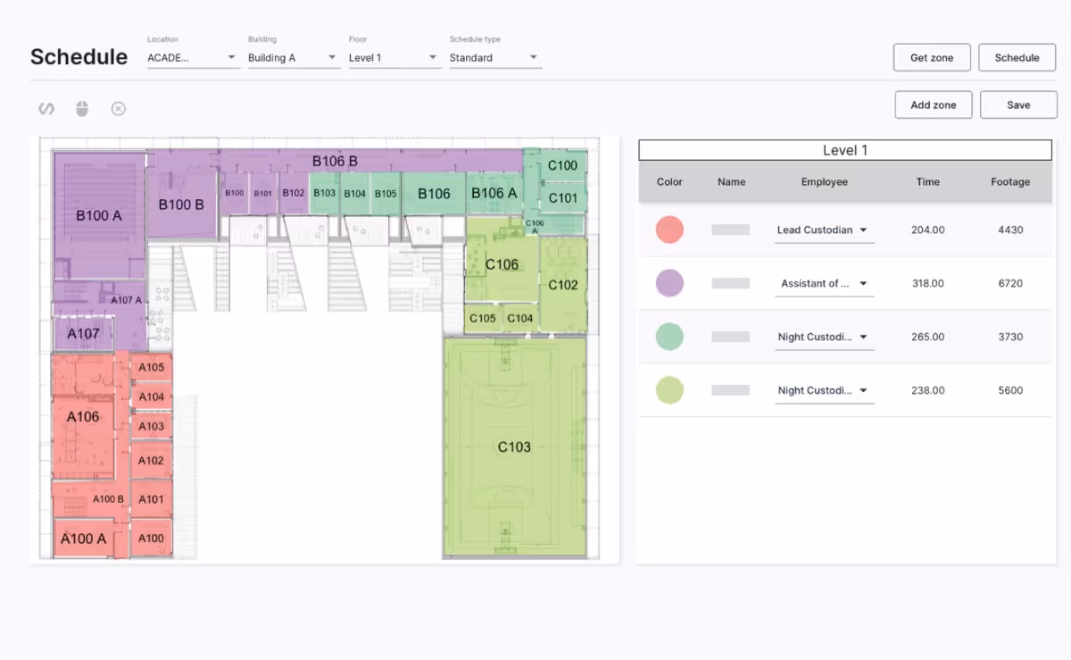Save the current schedule
Image resolution: width=1071 pixels, height=660 pixels.
[x=1017, y=104]
